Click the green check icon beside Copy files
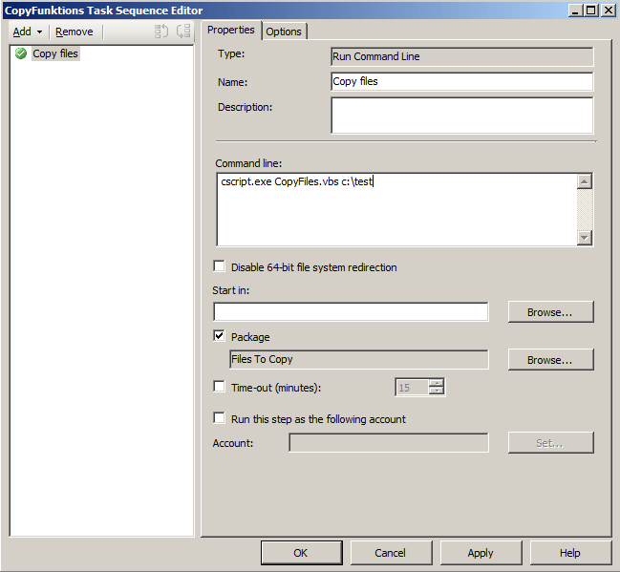 (21, 53)
